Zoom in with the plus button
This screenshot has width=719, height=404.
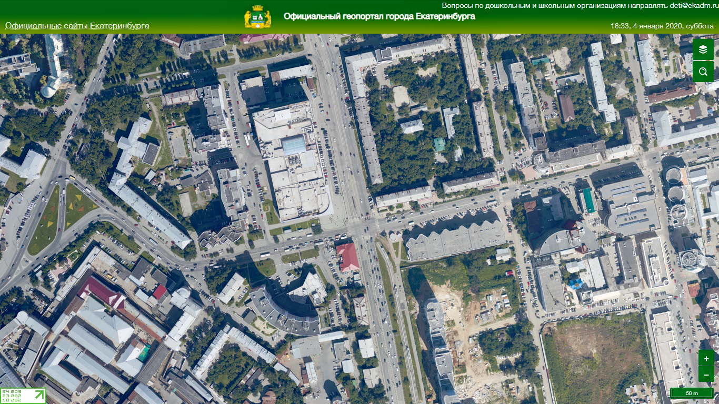pyautogui.click(x=706, y=358)
